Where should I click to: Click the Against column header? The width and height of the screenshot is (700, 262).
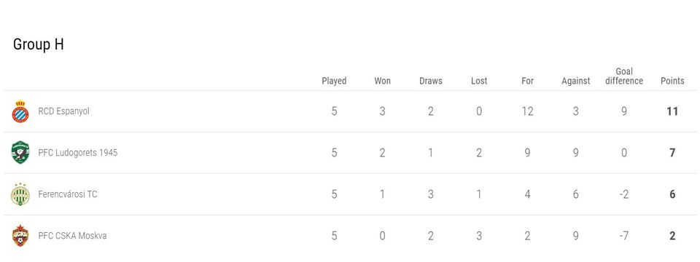(x=576, y=81)
